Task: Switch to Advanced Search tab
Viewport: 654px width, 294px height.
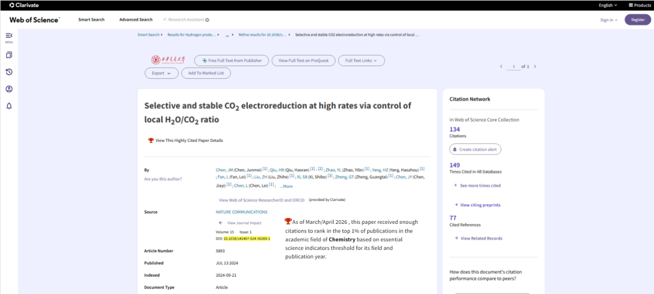Action: point(136,19)
